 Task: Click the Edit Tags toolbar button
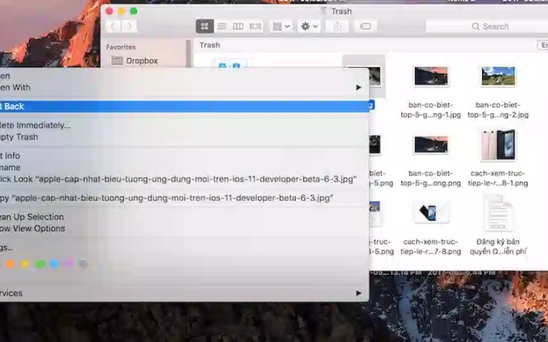[365, 26]
